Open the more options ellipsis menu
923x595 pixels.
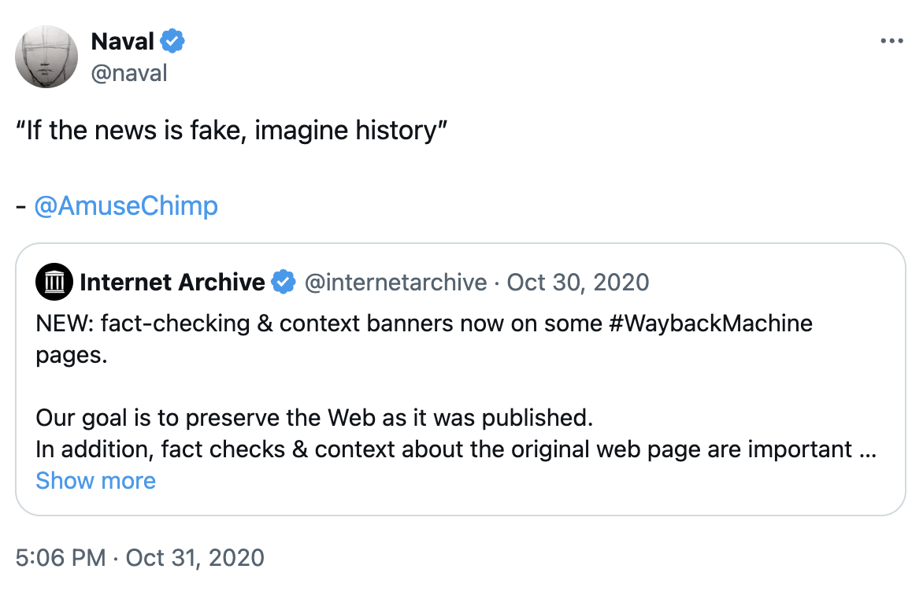tap(891, 40)
